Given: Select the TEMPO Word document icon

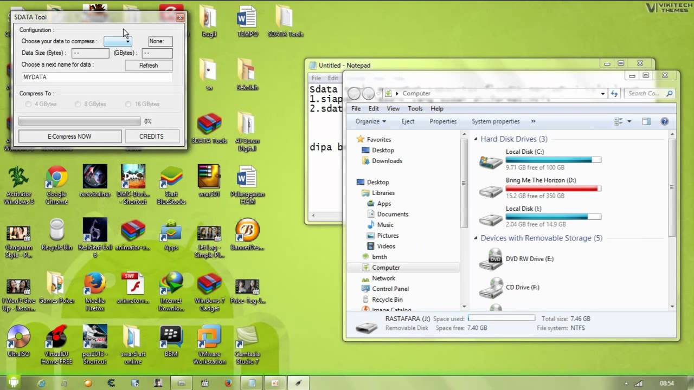Looking at the screenshot, I should [247, 21].
